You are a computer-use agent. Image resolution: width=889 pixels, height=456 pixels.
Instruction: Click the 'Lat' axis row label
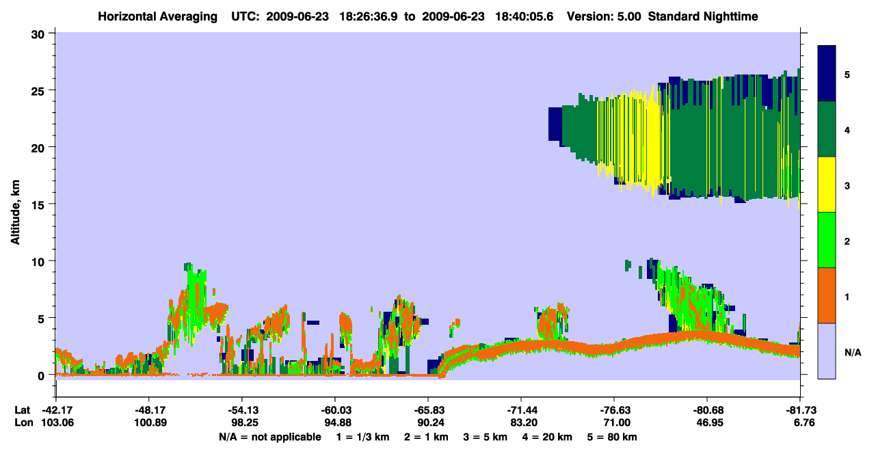coord(23,410)
